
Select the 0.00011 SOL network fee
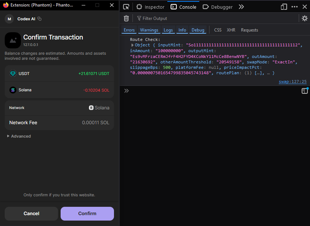(x=96, y=123)
